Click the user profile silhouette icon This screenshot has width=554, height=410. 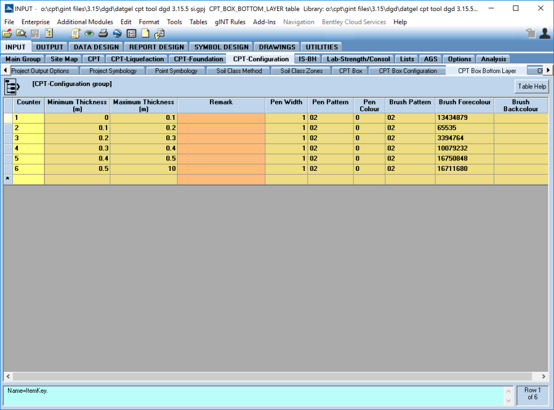544,34
